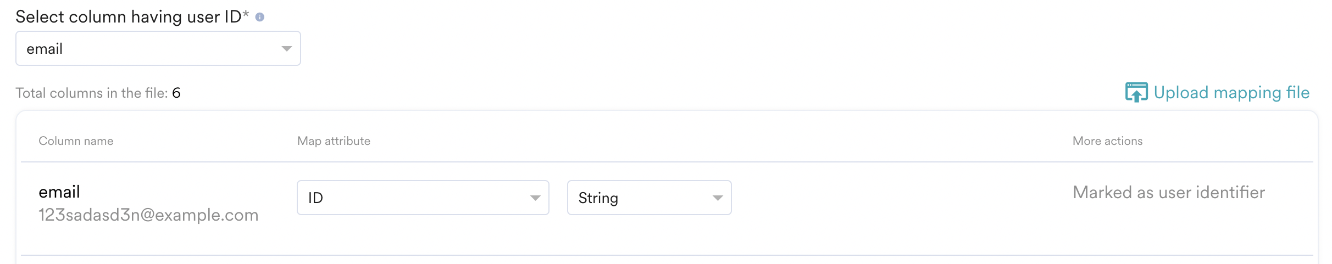
Task: Click the Column name table header
Action: [x=76, y=141]
